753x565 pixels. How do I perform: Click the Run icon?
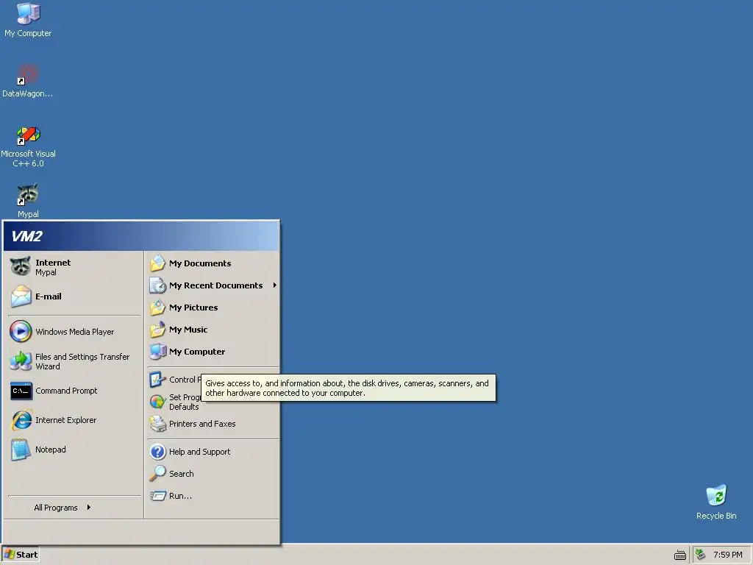pyautogui.click(x=157, y=496)
